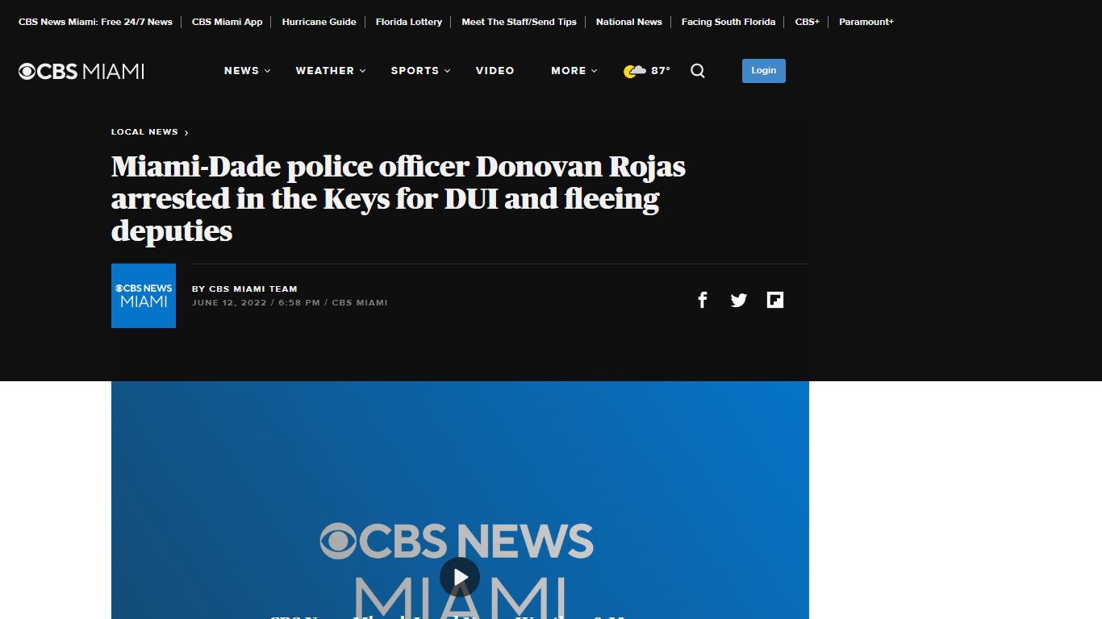Screen dimensions: 1102x619
Task: Click the article headline about Donovan Rojas
Action: [x=399, y=198]
